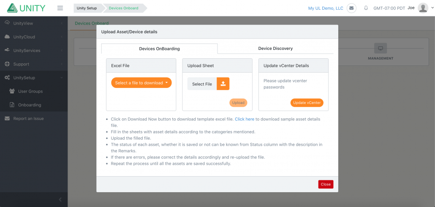Expand Support submenu chevron

61,64
